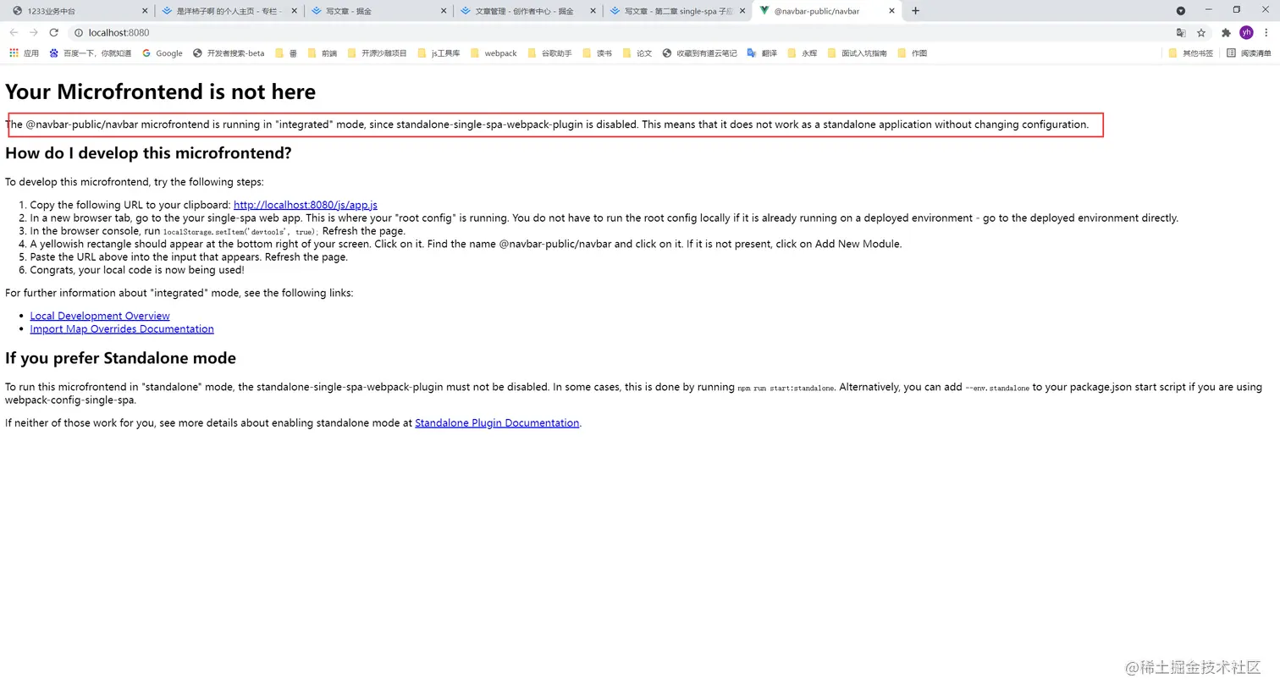Screen dimensions: 1280x695
Task: Open the Extensions puzzle icon
Action: click(x=1226, y=32)
